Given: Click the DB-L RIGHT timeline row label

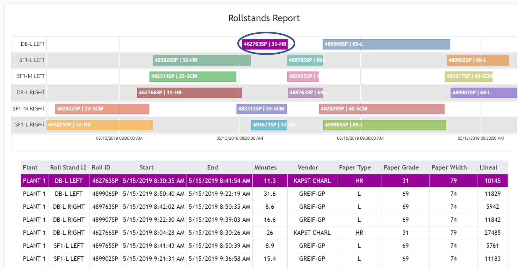Looking at the screenshot, I should 31,93.
